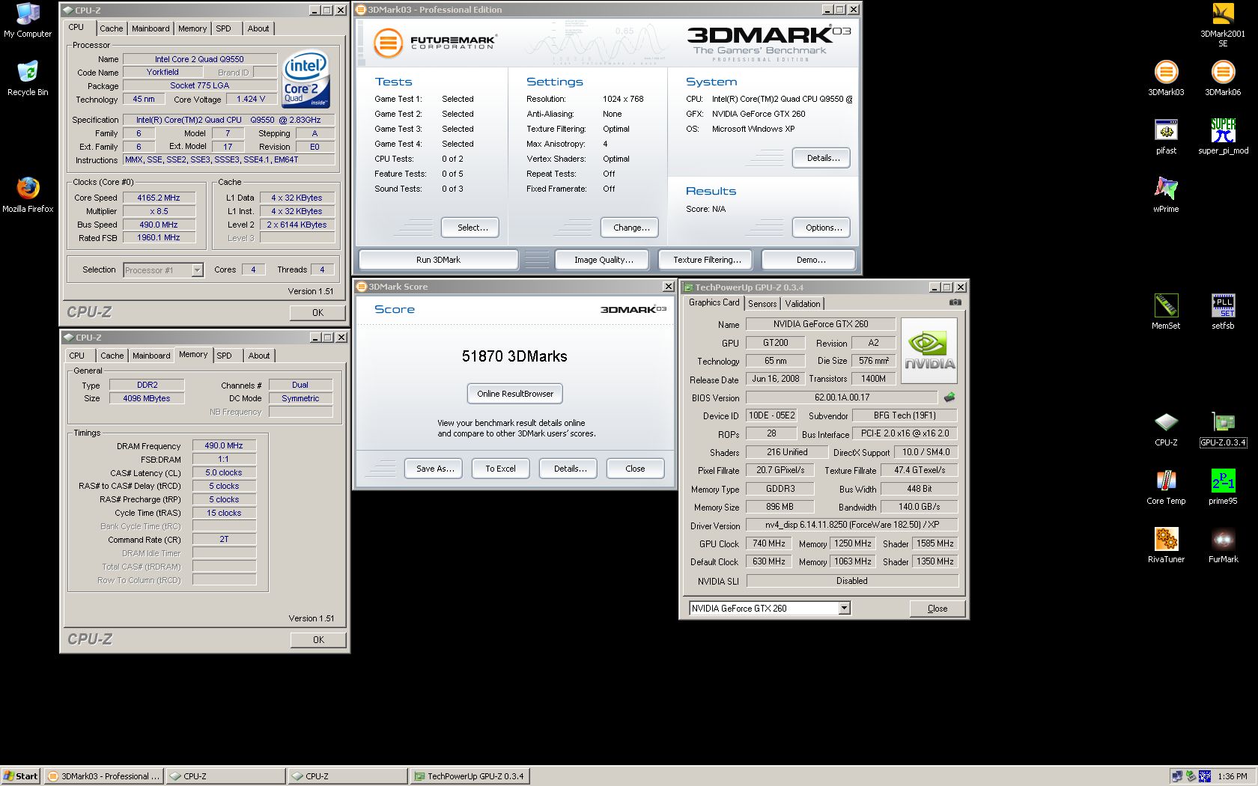Select the Graphics Card tab in GPU-Z

(714, 302)
